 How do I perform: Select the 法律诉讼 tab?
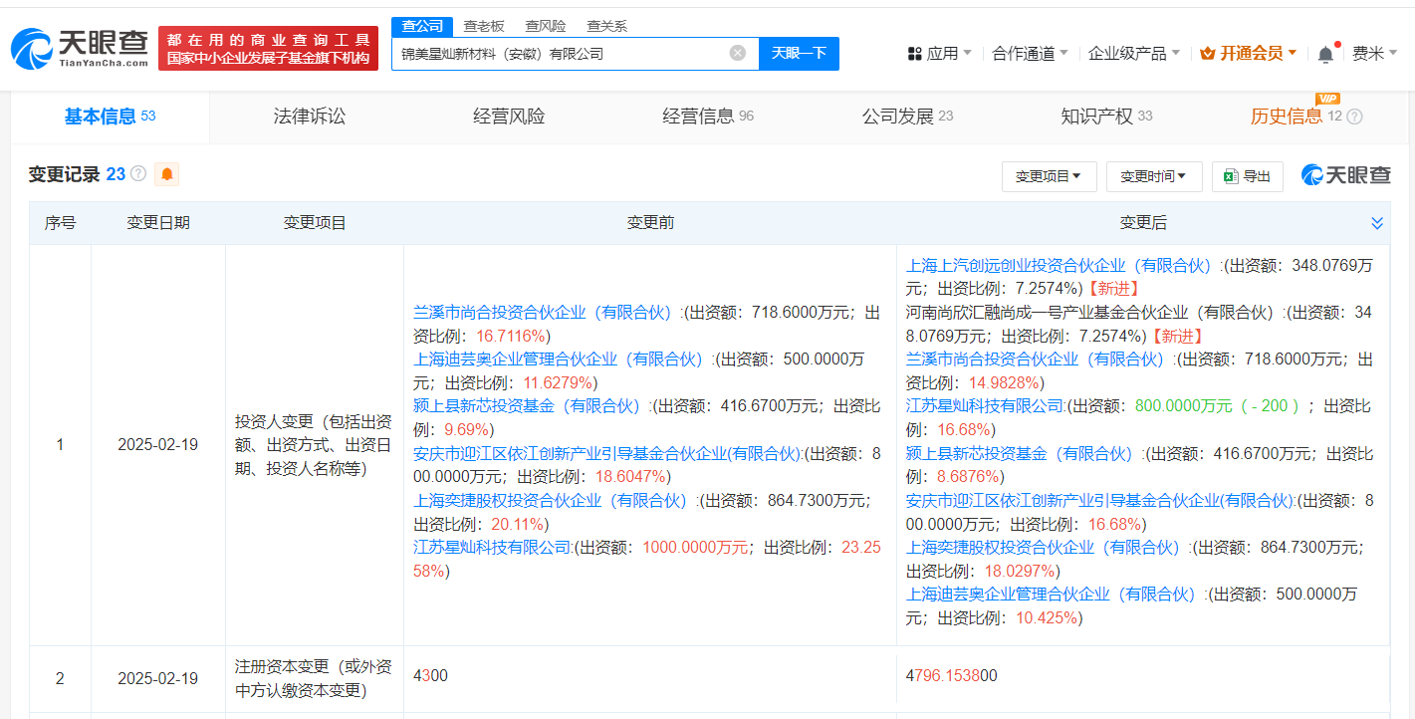click(x=310, y=117)
